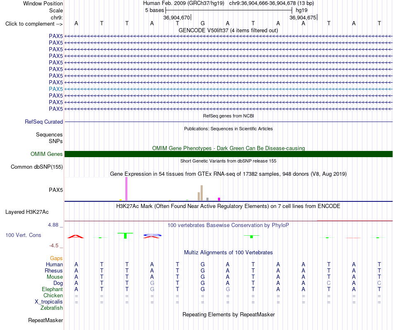Image resolution: width=393 pixels, height=330 pixels.
Task: Open the 100 Vert. Cons track label
Action: coord(23,235)
